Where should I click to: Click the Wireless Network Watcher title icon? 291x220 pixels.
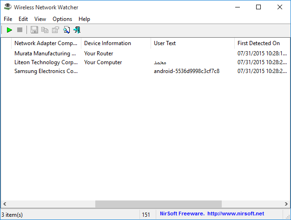[x=8, y=7]
